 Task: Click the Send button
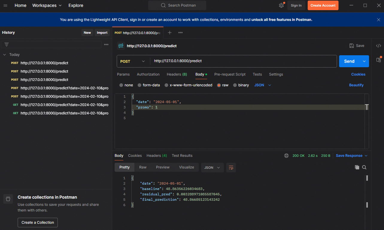tap(349, 61)
